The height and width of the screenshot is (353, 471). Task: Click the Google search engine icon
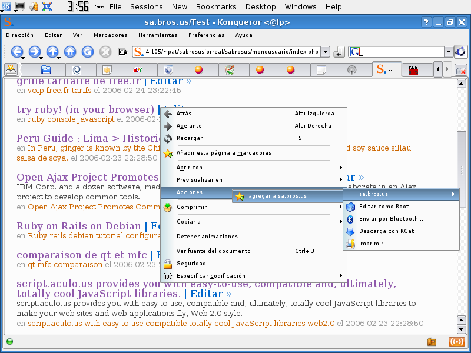(356, 52)
